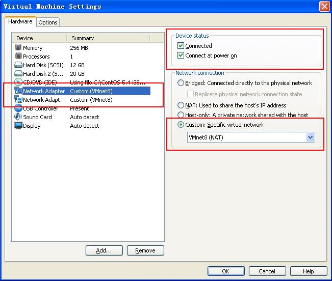Click the Memory device icon
Viewport: 332px width, 281px height.
18,48
